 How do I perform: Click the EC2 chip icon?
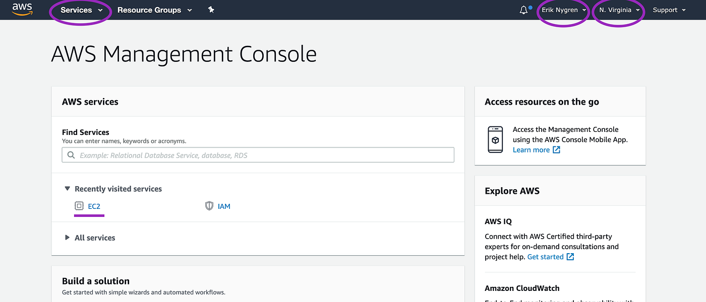[x=79, y=206]
